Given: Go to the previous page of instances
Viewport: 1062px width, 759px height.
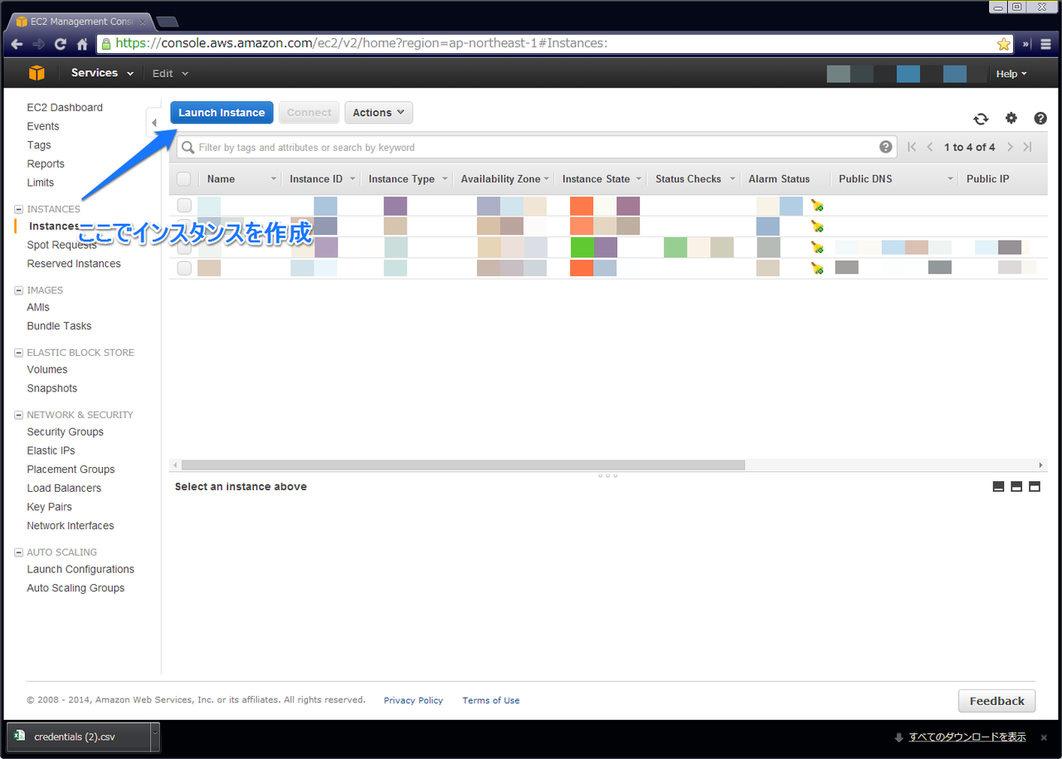Looking at the screenshot, I should point(930,147).
